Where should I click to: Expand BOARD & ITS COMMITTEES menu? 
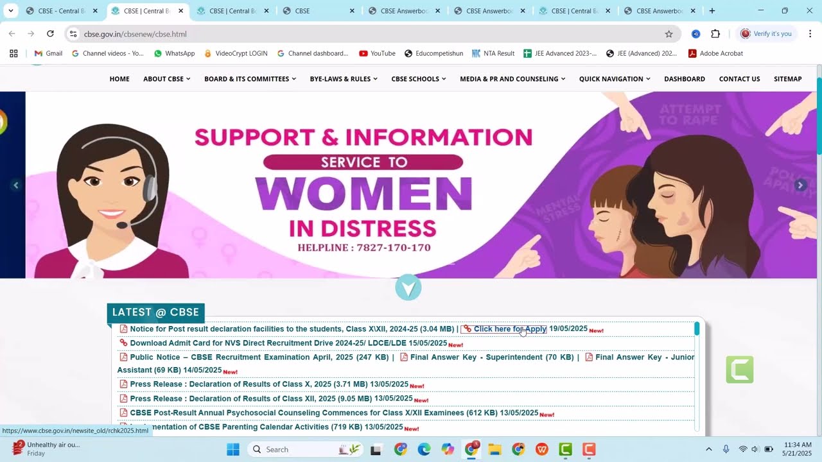(250, 79)
